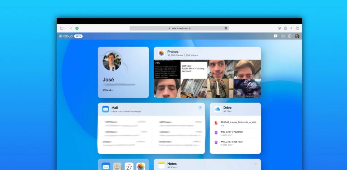This screenshot has width=347, height=170.
Task: Open the Notes tile title
Action: [172, 163]
